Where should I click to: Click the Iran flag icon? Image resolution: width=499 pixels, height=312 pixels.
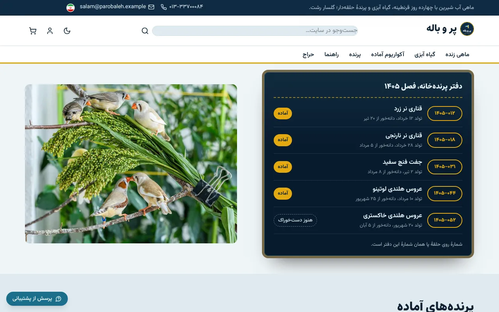(x=71, y=8)
